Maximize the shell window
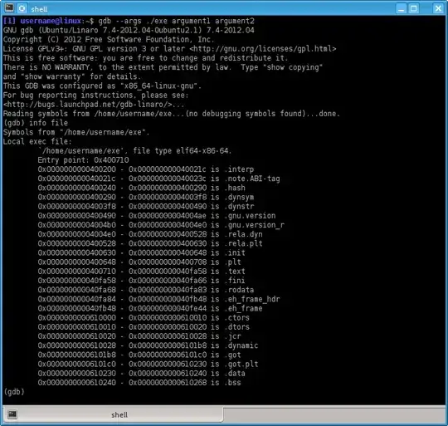The image size is (448, 426). (x=413, y=8)
